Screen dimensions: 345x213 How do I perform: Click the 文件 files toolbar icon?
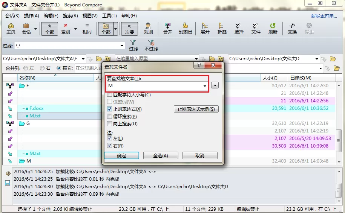point(256,29)
